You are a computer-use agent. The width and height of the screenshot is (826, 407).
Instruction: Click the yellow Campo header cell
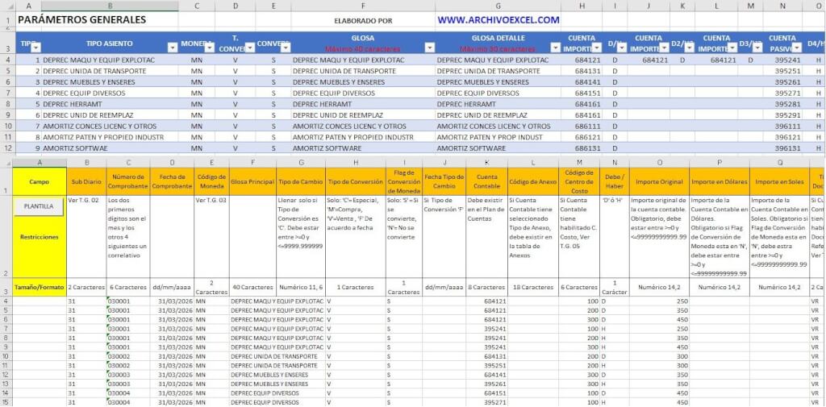tap(39, 181)
